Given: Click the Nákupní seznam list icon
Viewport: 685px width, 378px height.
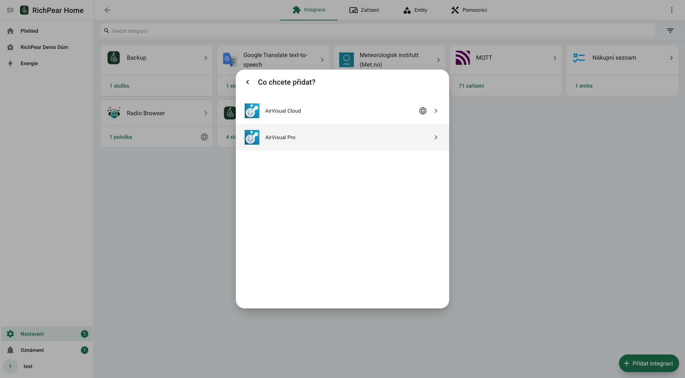Looking at the screenshot, I should [579, 58].
